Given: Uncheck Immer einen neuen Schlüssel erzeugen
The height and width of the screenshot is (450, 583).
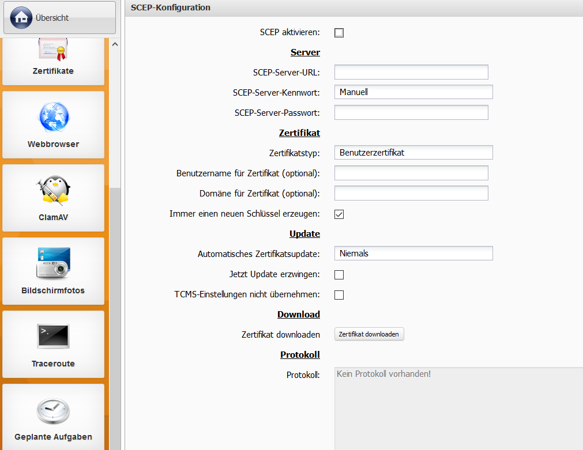Looking at the screenshot, I should pyautogui.click(x=339, y=214).
